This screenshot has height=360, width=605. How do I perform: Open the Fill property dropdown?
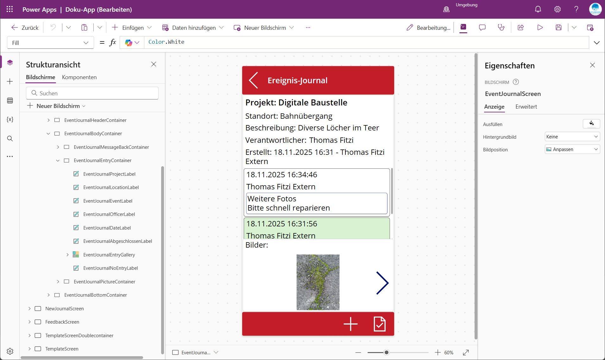pos(50,43)
